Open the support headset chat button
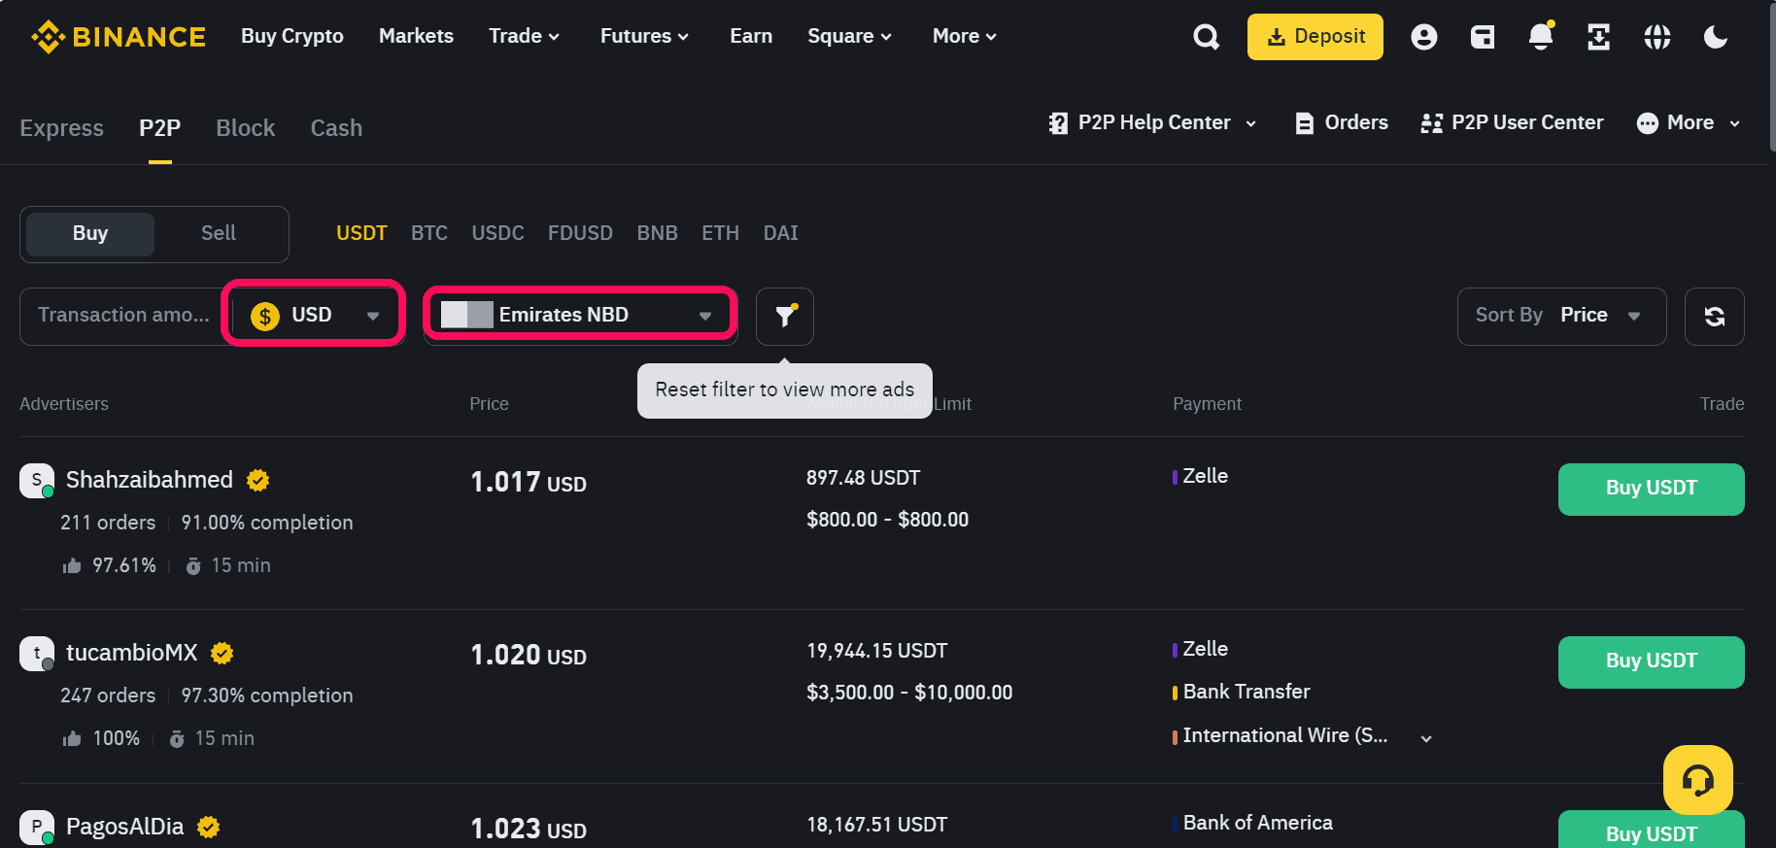This screenshot has height=848, width=1776. (x=1698, y=780)
